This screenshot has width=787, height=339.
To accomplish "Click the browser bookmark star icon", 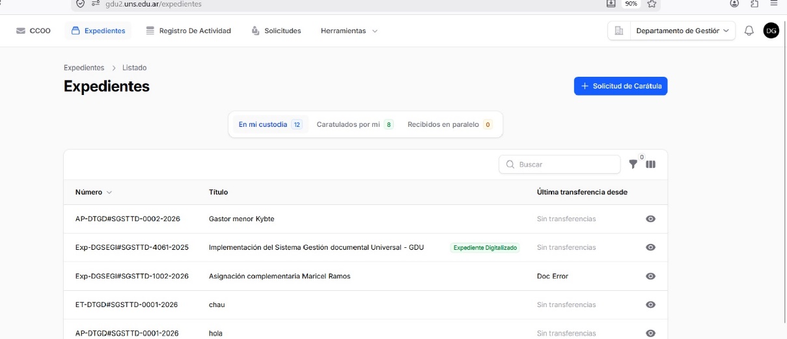I will coord(652,4).
